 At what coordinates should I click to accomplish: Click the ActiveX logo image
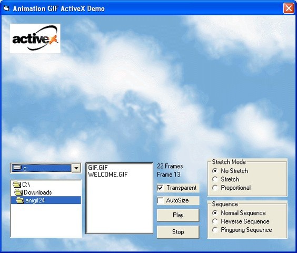pyautogui.click(x=35, y=38)
